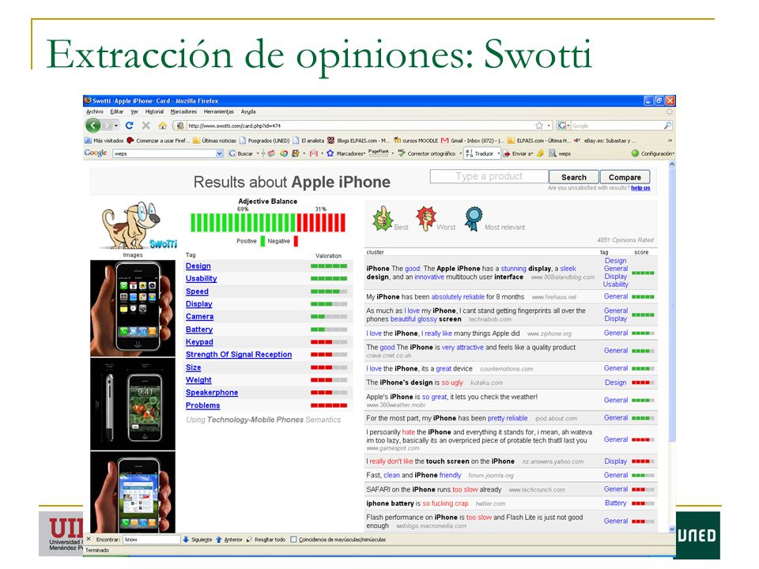Screen dimensions: 759x569
Task: Click the Swotti Search button
Action: (x=574, y=177)
